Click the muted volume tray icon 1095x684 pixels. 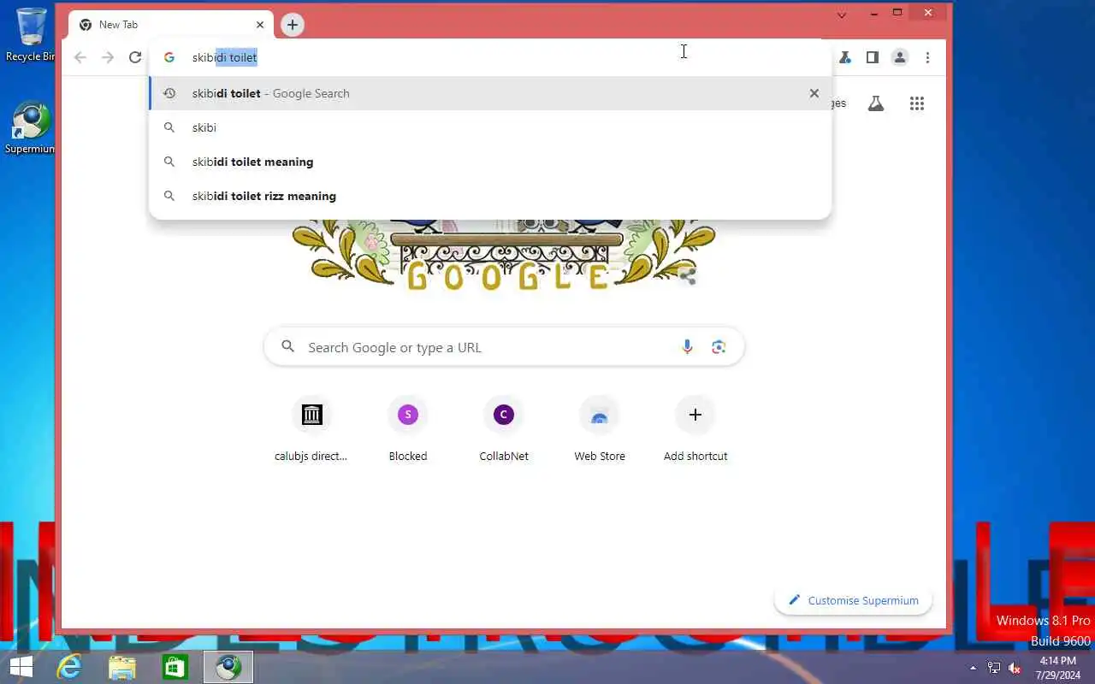click(x=1015, y=668)
